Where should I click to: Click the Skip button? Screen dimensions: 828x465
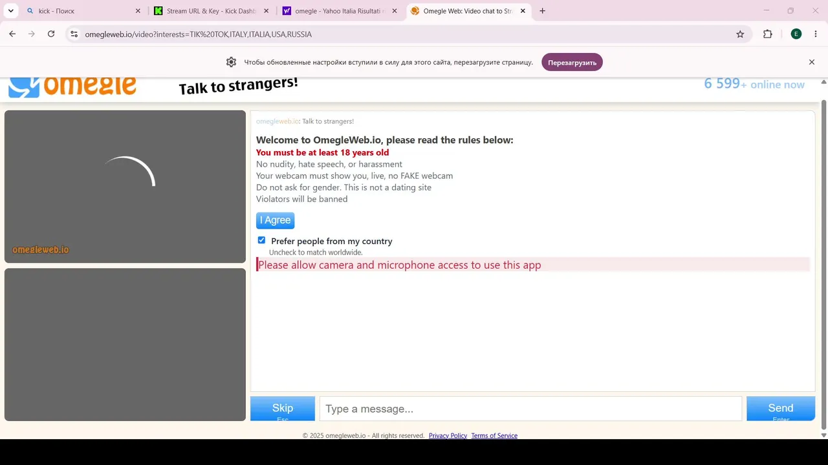(283, 408)
